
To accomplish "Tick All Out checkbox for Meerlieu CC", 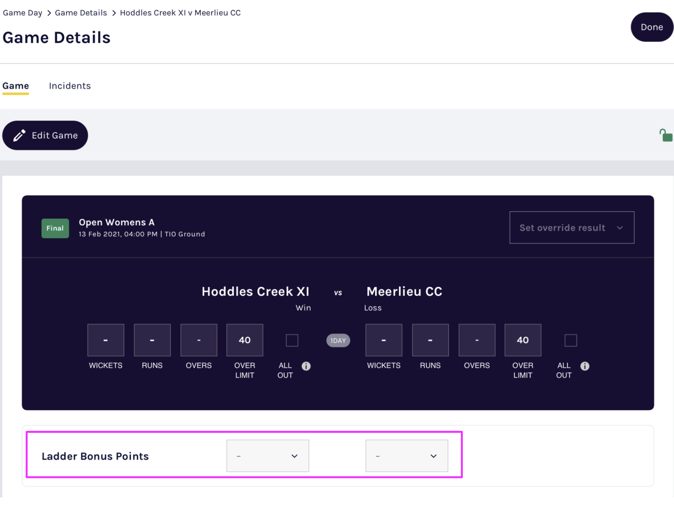I will [570, 340].
